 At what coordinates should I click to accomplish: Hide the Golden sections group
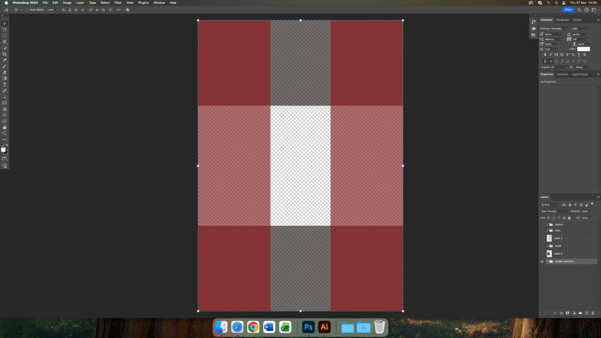coord(542,261)
